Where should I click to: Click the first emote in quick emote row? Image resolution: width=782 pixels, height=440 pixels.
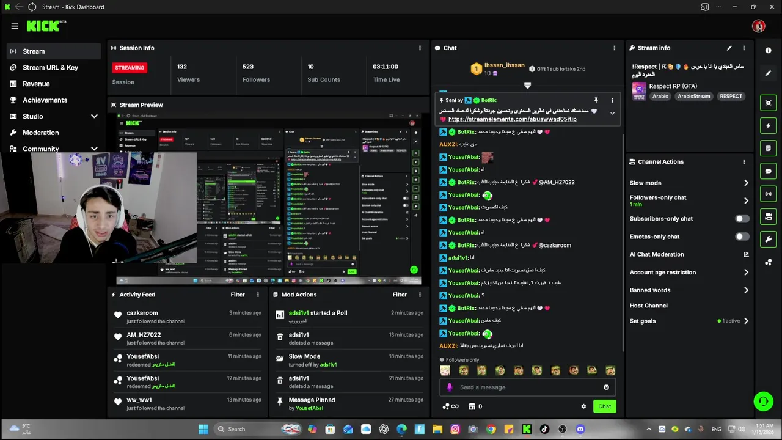(445, 370)
